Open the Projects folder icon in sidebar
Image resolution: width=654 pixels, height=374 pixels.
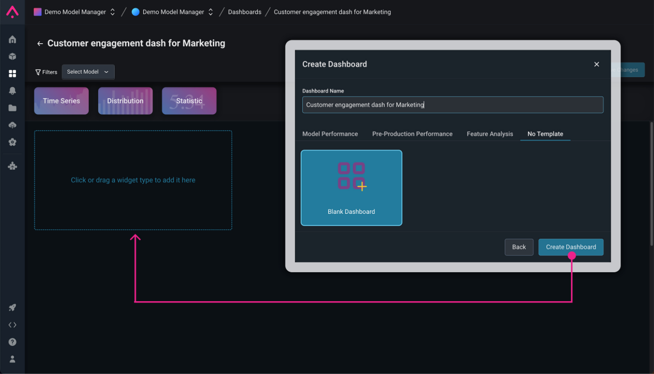[12, 108]
